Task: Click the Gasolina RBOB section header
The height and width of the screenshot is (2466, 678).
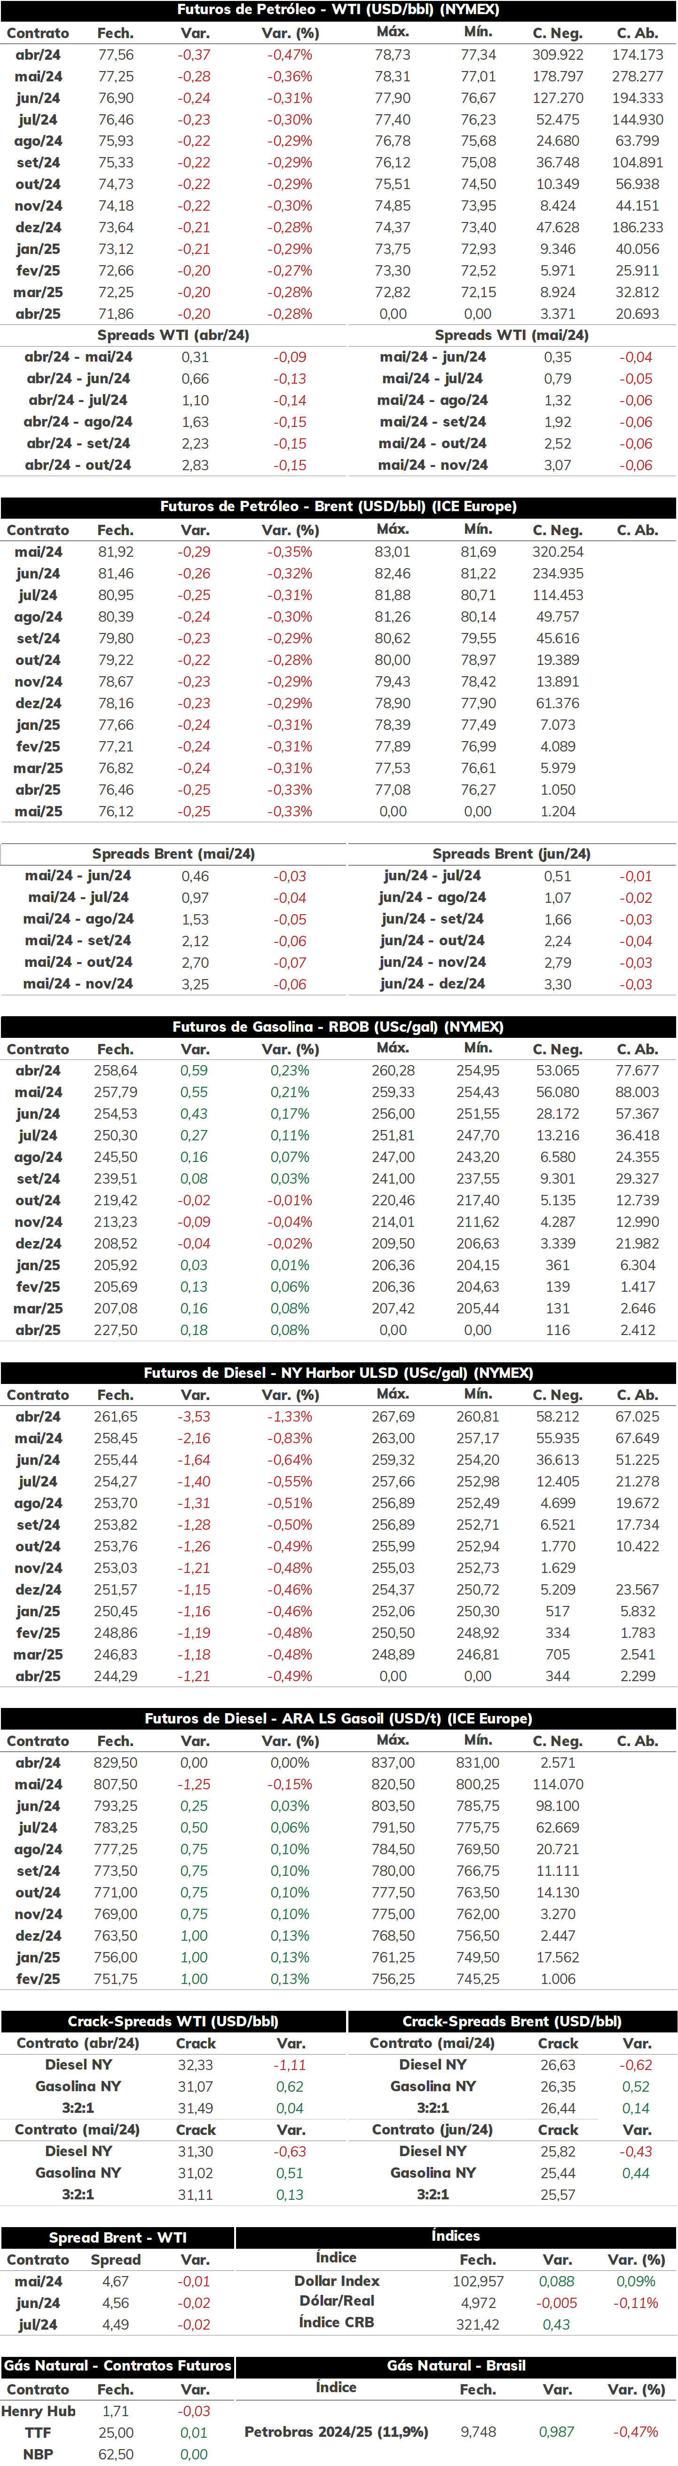Action: (x=339, y=1027)
